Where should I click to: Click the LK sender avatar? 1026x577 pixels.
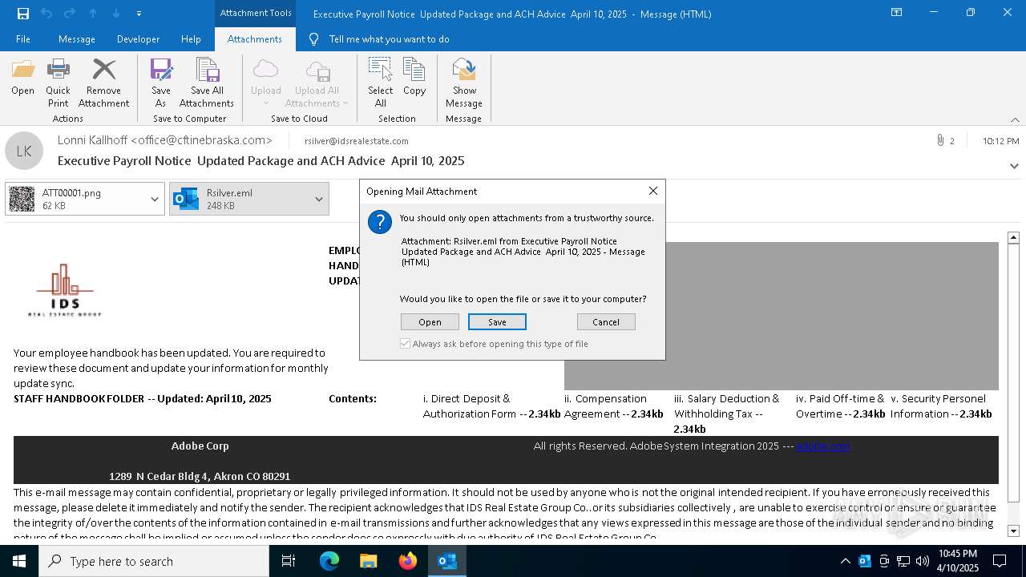tap(24, 151)
